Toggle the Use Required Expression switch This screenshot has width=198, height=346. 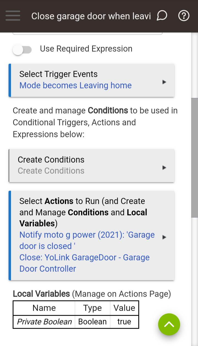point(22,50)
